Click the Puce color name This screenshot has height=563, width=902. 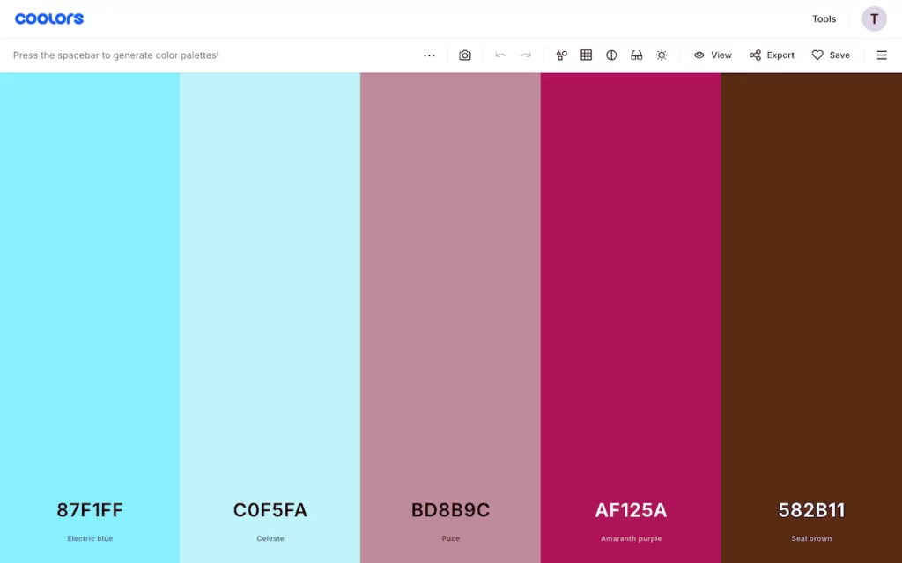pyautogui.click(x=450, y=539)
